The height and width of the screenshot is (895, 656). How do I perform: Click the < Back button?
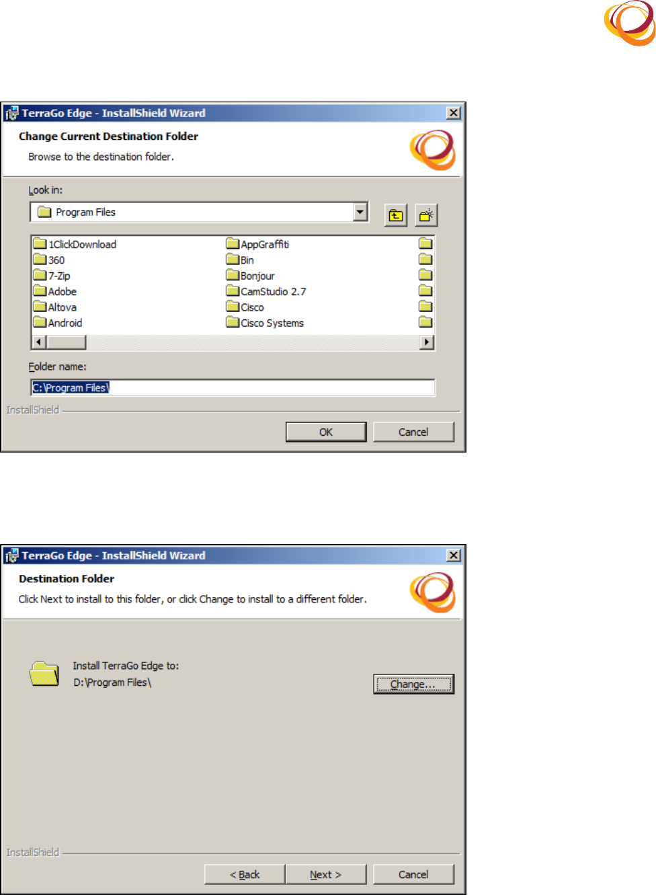point(245,874)
